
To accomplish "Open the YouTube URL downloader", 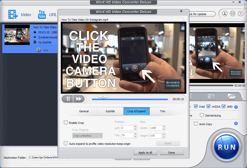I will point(42,14).
